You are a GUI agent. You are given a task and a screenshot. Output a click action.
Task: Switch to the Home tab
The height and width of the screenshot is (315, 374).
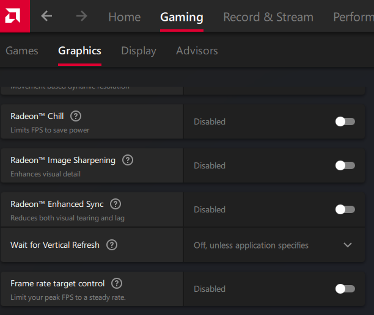(x=125, y=17)
